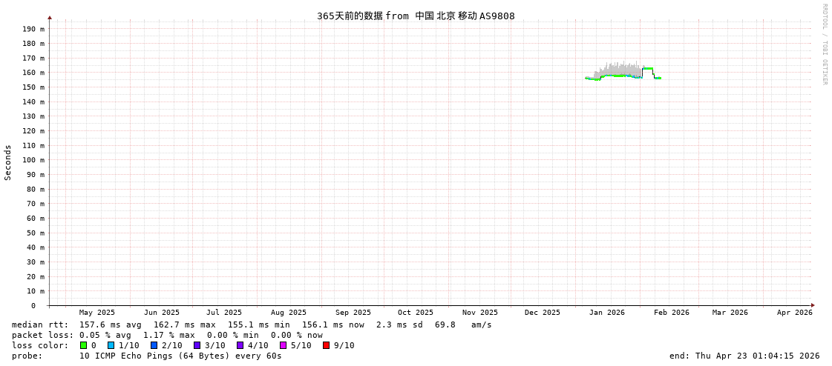Click the magenta 5/10 loss swatch
832x366 pixels.
click(283, 345)
